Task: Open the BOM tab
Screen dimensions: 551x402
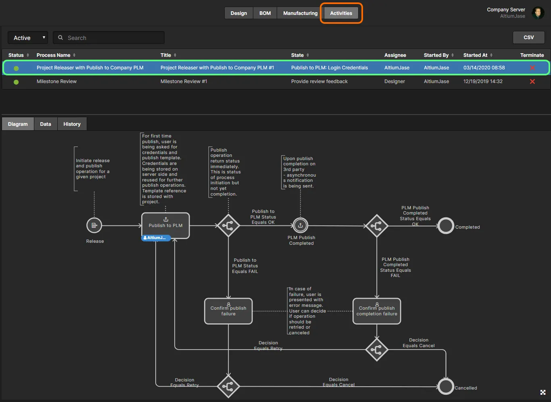Action: [265, 13]
